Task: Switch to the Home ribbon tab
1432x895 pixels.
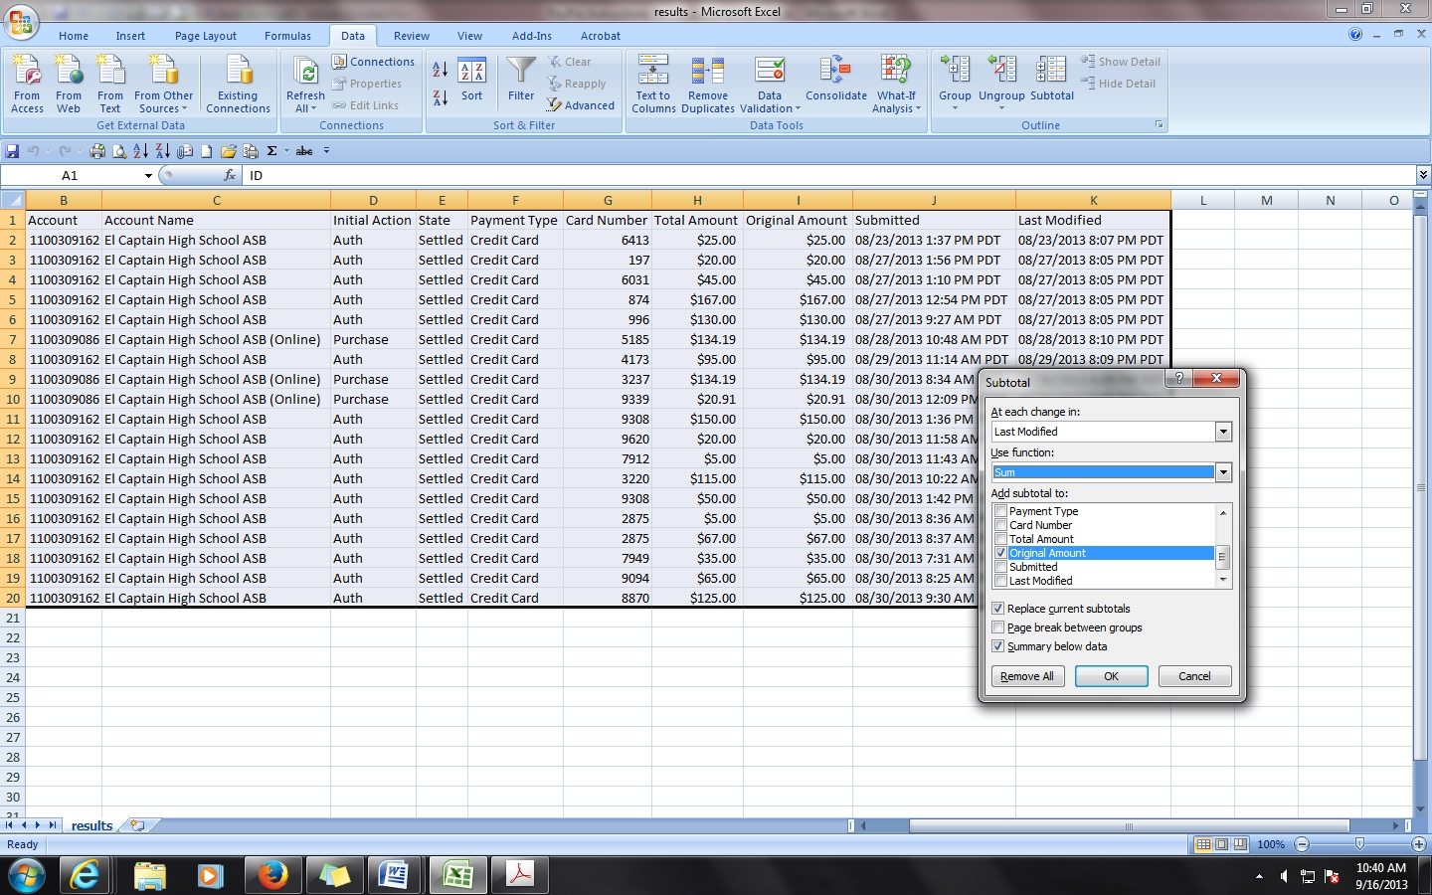Action: 74,36
